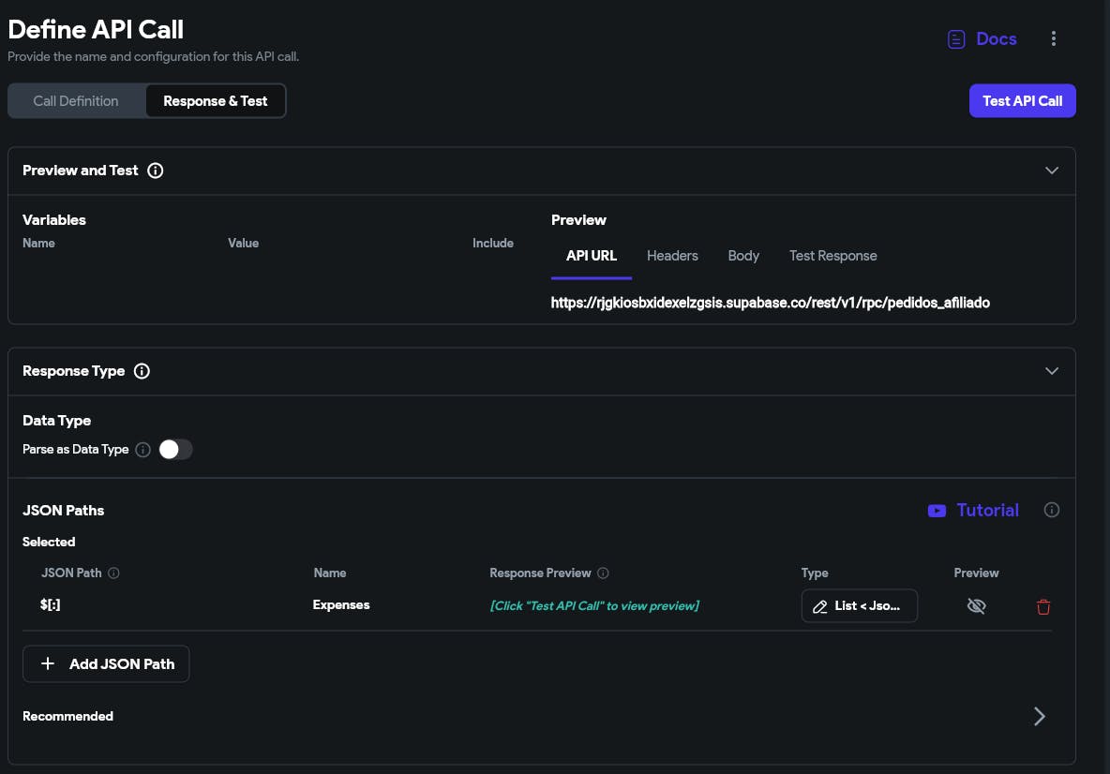This screenshot has width=1110, height=774.
Task: Click the JSON Paths info icon
Action: click(x=1052, y=511)
